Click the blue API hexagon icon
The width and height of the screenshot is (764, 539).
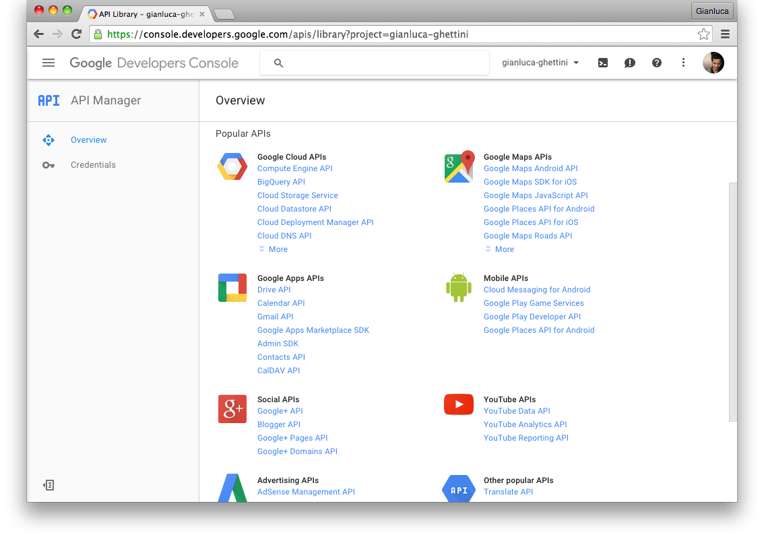pyautogui.click(x=459, y=488)
